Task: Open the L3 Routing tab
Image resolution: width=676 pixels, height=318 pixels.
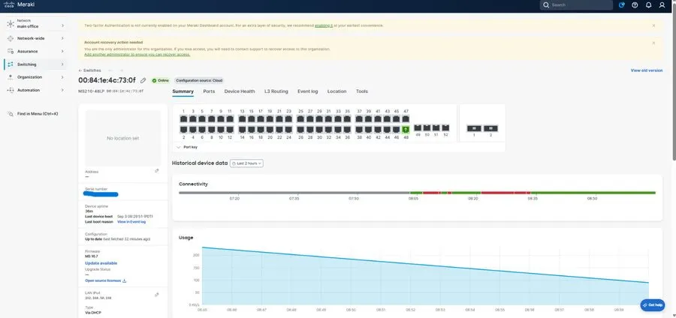Action: (x=276, y=91)
